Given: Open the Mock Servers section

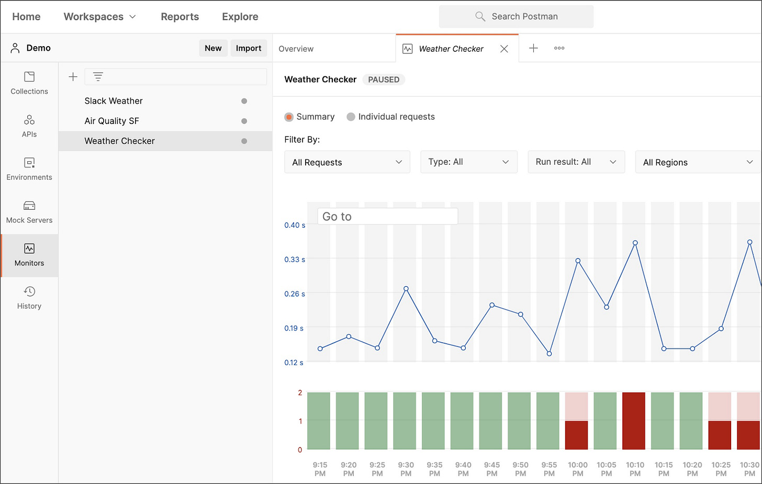Looking at the screenshot, I should coord(29,212).
